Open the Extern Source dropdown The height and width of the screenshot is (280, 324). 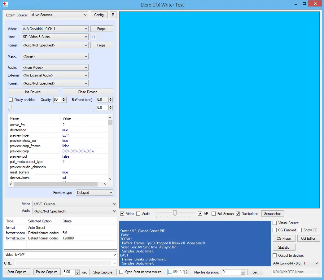tap(59, 15)
